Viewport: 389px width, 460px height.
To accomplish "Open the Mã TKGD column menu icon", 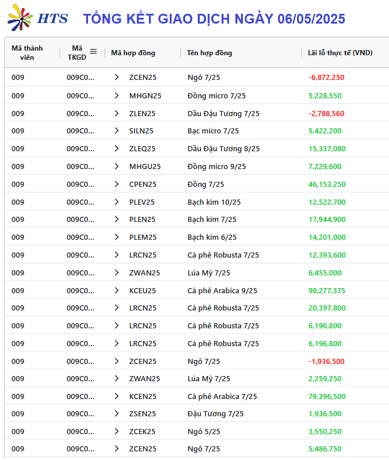I will coord(93,52).
